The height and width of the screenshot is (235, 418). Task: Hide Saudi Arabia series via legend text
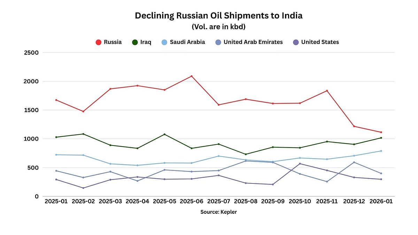click(x=187, y=42)
